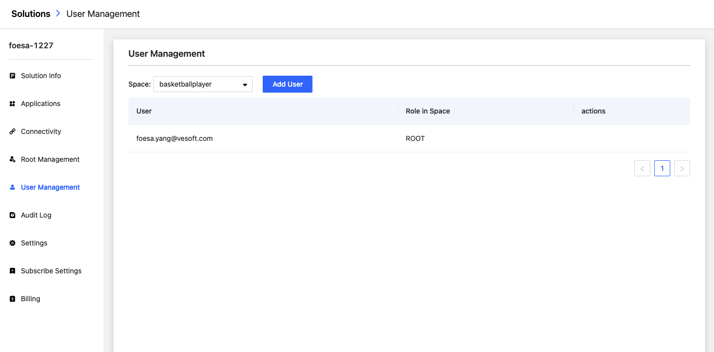The image size is (714, 352).
Task: Click the Connectivity link icon
Action: click(12, 131)
